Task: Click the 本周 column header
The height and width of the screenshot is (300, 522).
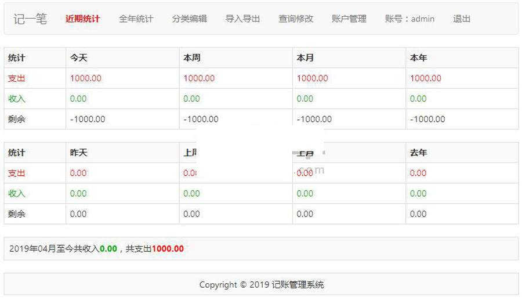Action: (192, 58)
